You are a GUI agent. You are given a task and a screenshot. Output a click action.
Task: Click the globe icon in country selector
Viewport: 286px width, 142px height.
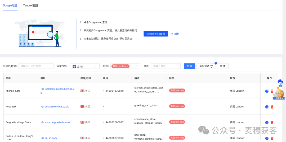pyautogui.click(x=74, y=66)
